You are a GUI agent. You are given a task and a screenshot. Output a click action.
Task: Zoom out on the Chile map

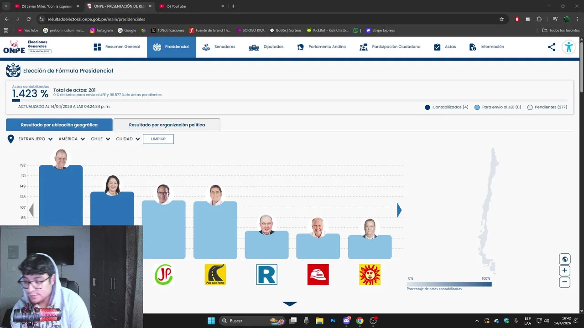click(565, 282)
